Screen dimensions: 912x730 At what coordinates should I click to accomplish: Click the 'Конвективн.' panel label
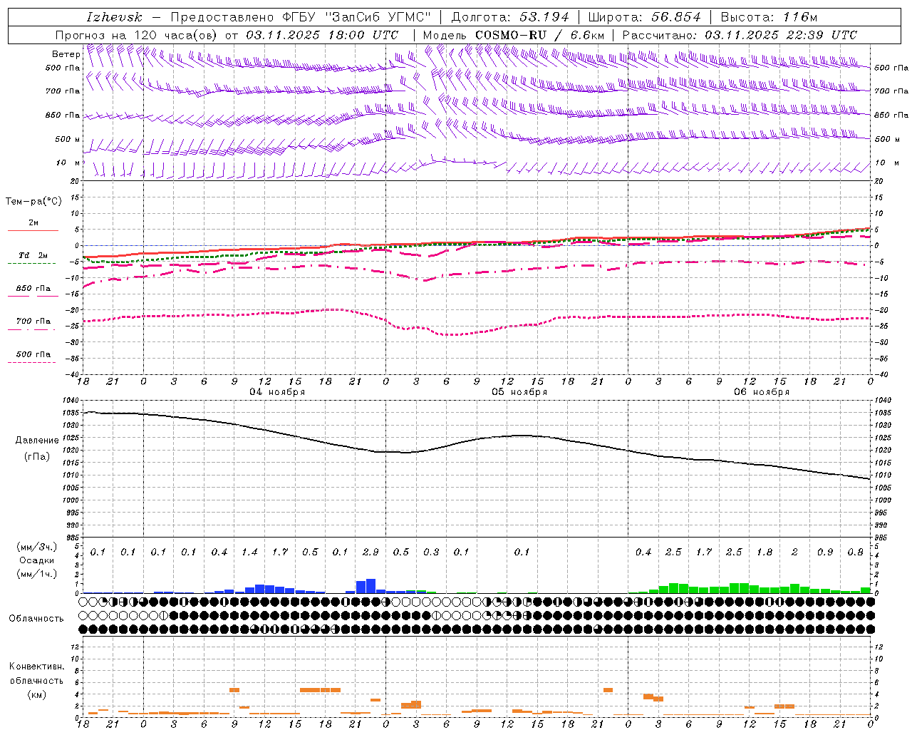click(x=36, y=667)
